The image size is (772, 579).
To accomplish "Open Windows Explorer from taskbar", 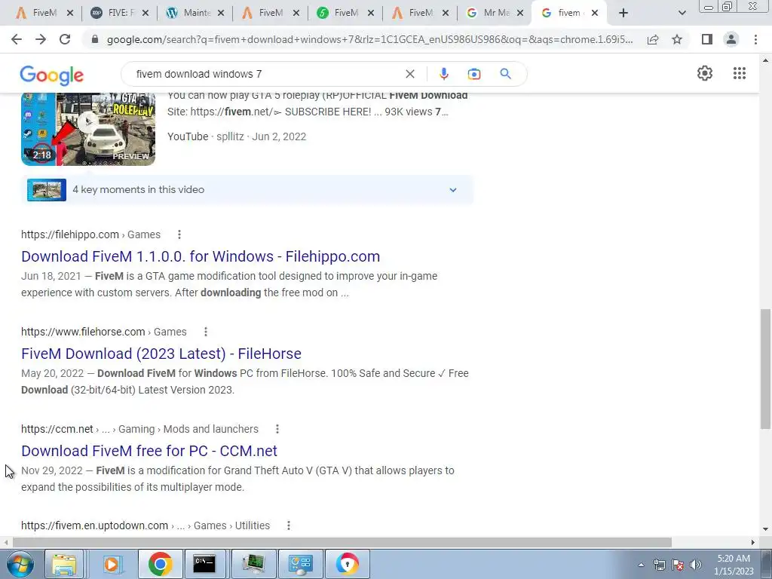I will coord(64,564).
